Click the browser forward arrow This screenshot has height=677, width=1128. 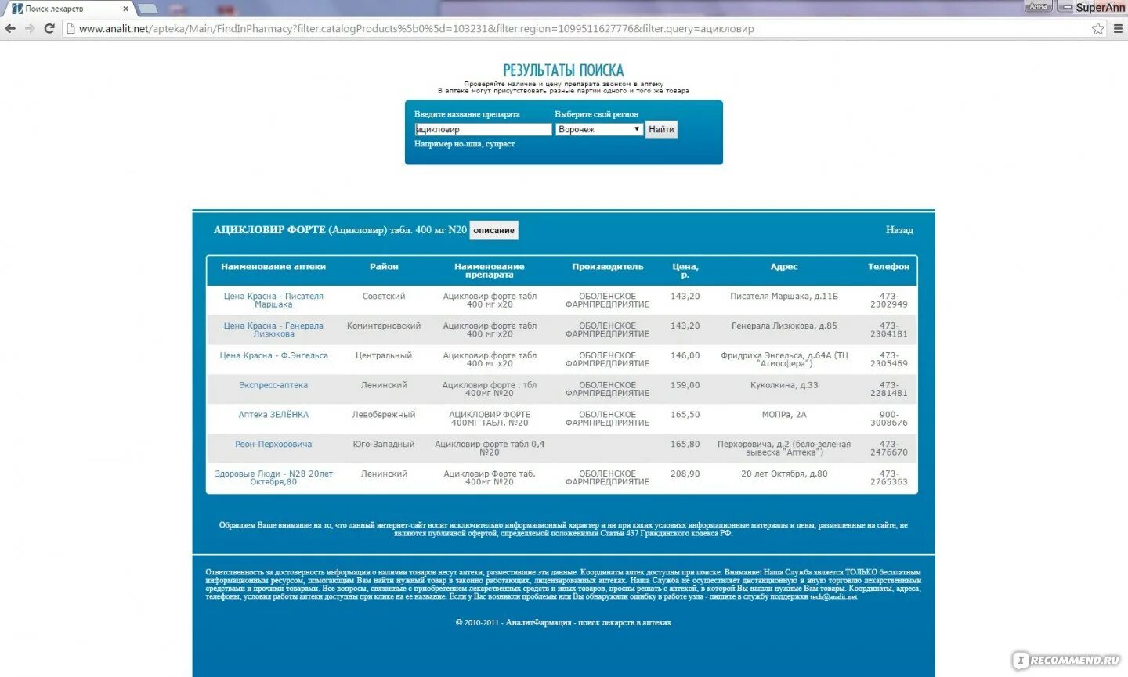[x=30, y=28]
